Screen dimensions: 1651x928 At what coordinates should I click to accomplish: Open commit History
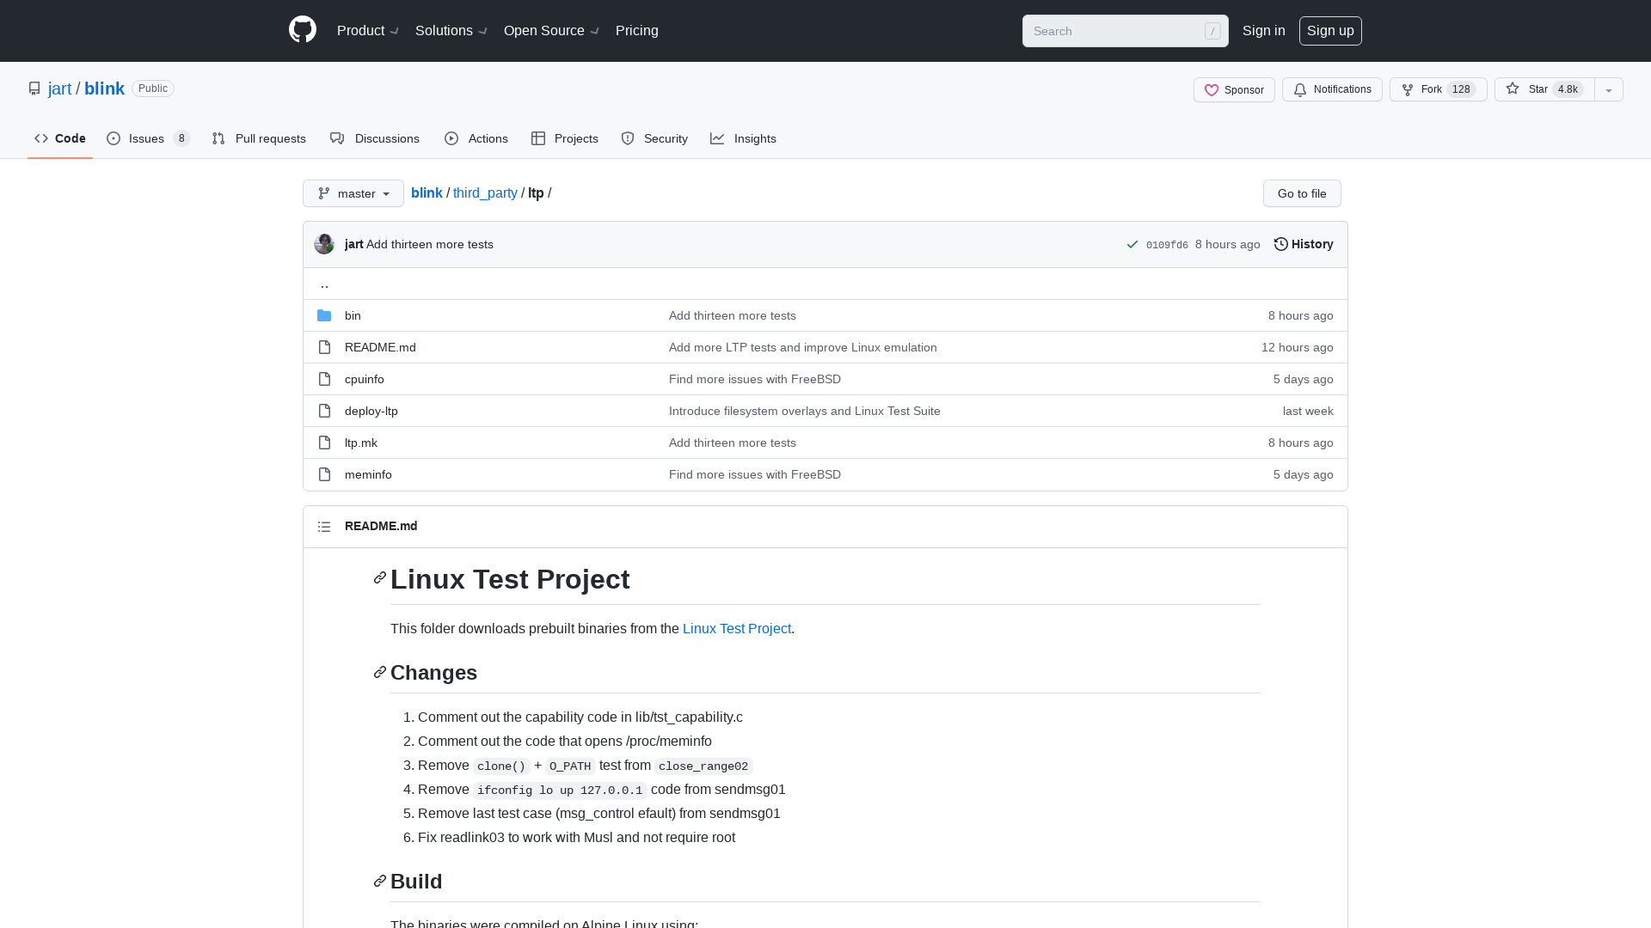[1304, 244]
